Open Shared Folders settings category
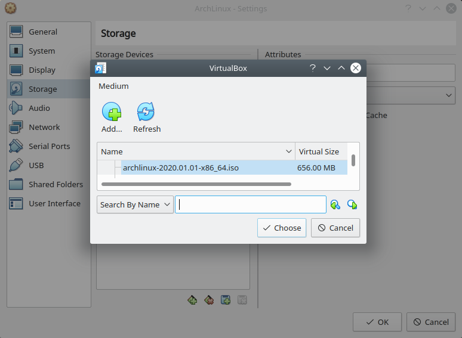462x338 pixels. pyautogui.click(x=49, y=184)
